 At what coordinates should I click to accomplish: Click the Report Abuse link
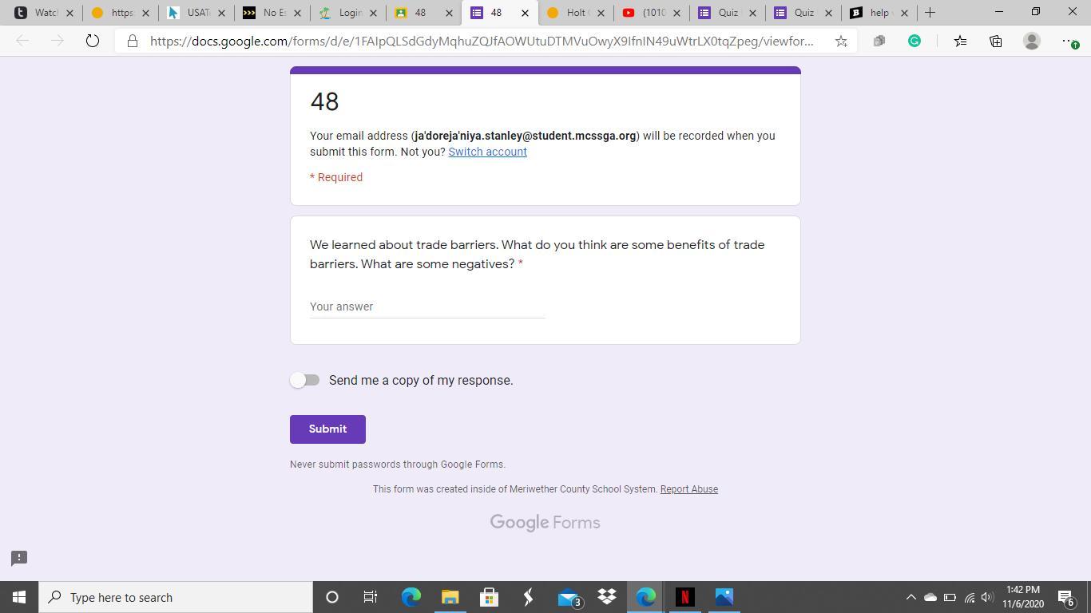688,489
